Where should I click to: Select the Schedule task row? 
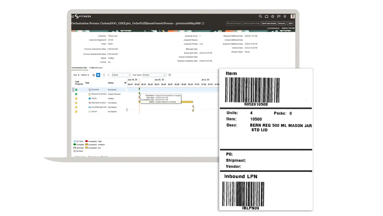coord(95,90)
